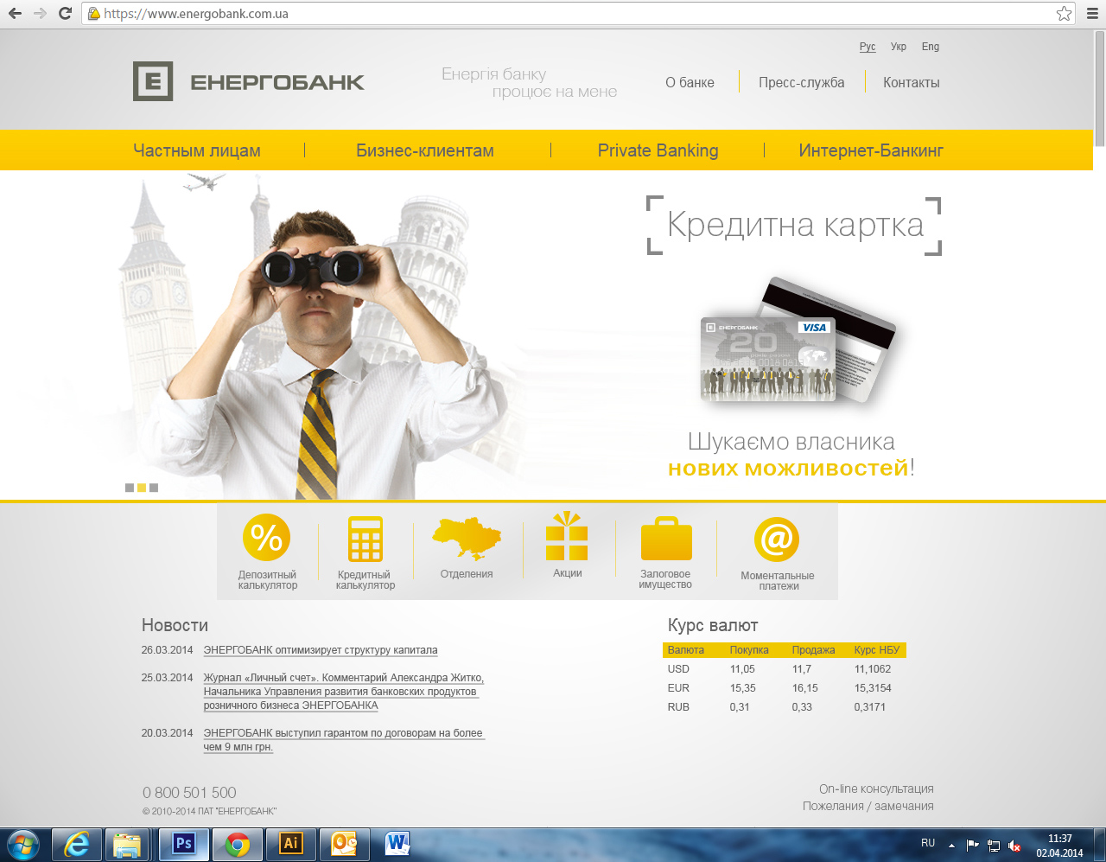
Task: Open the Windows Start menu
Action: point(22,844)
